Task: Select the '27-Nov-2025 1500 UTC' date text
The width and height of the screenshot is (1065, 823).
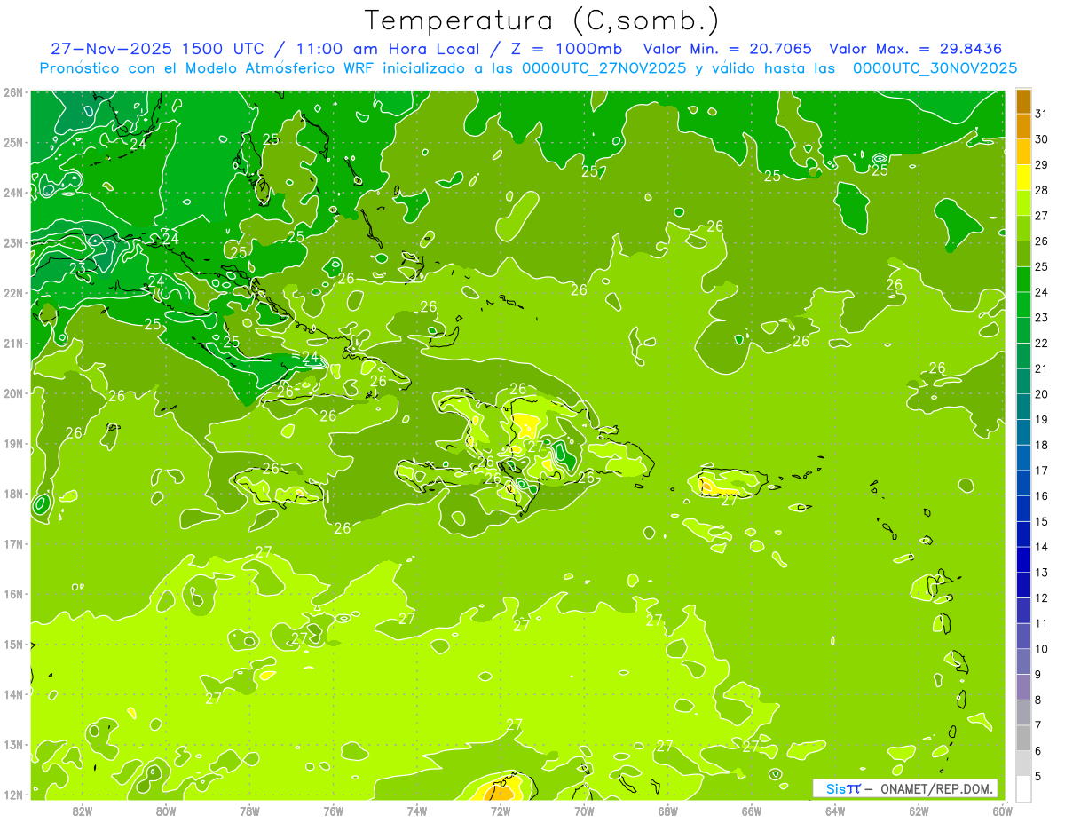Action: pos(160,49)
